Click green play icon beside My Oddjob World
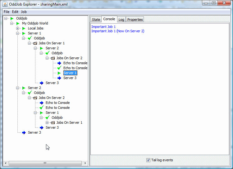The image size is (233, 169). click(18, 24)
